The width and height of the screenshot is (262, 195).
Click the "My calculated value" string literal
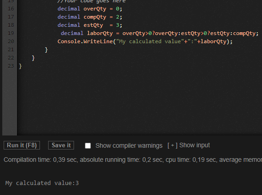pos(150,41)
